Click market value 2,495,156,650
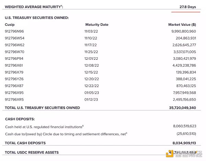Viewport: 206px width, 161px height. [x=183, y=99]
